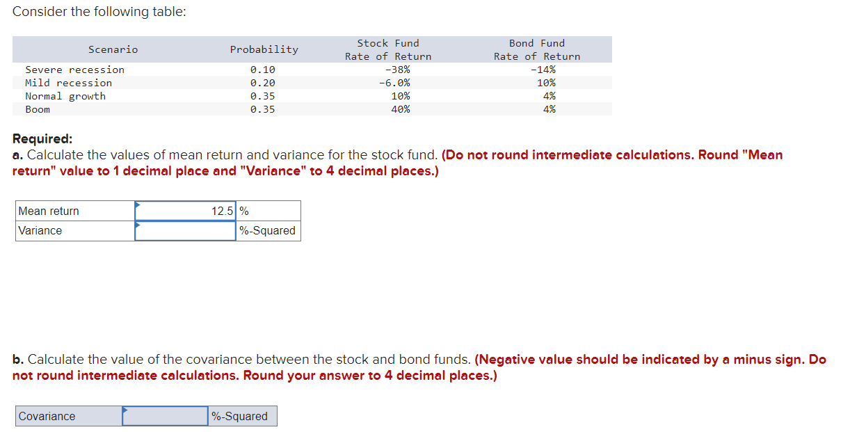Select the Normal growth row label
Image resolution: width=866 pixels, height=432 pixels.
(65, 96)
